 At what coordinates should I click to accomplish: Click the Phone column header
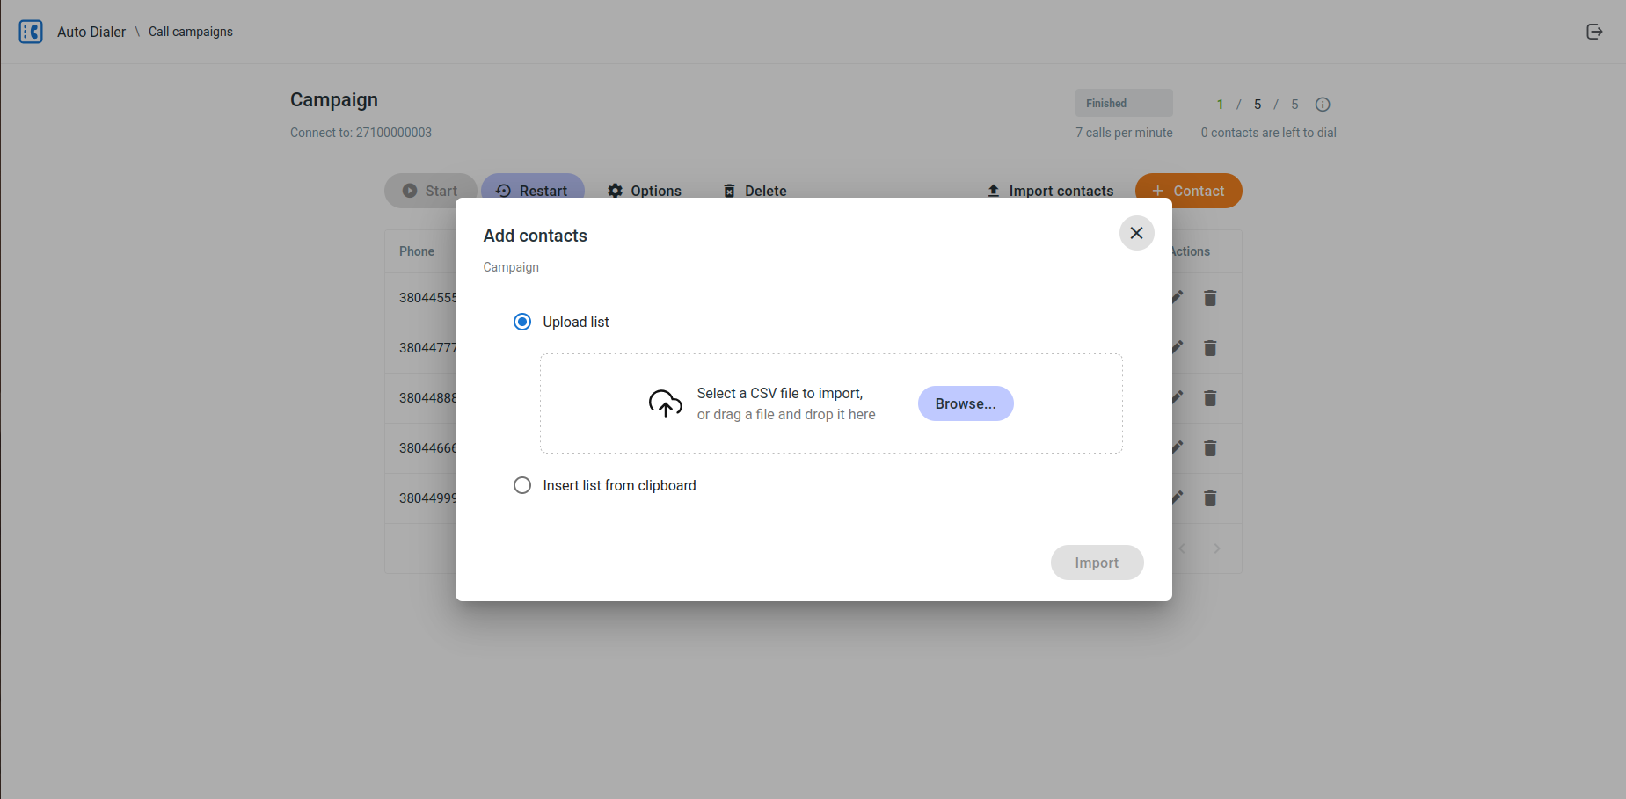coord(417,251)
